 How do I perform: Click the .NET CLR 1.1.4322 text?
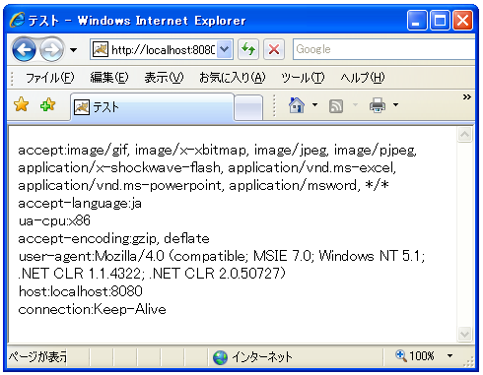point(81,274)
